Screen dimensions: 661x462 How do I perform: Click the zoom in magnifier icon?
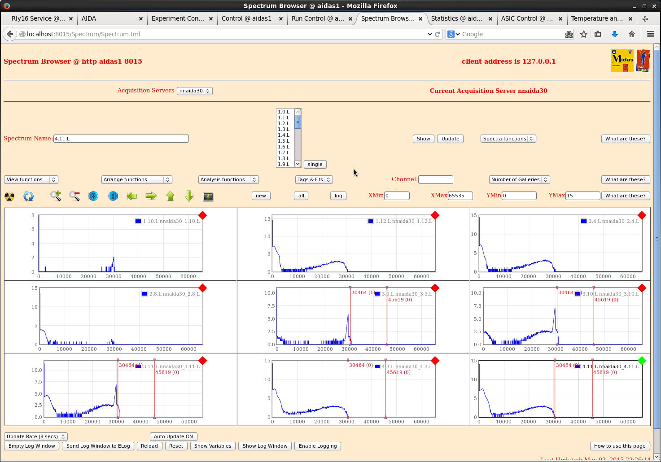56,196
